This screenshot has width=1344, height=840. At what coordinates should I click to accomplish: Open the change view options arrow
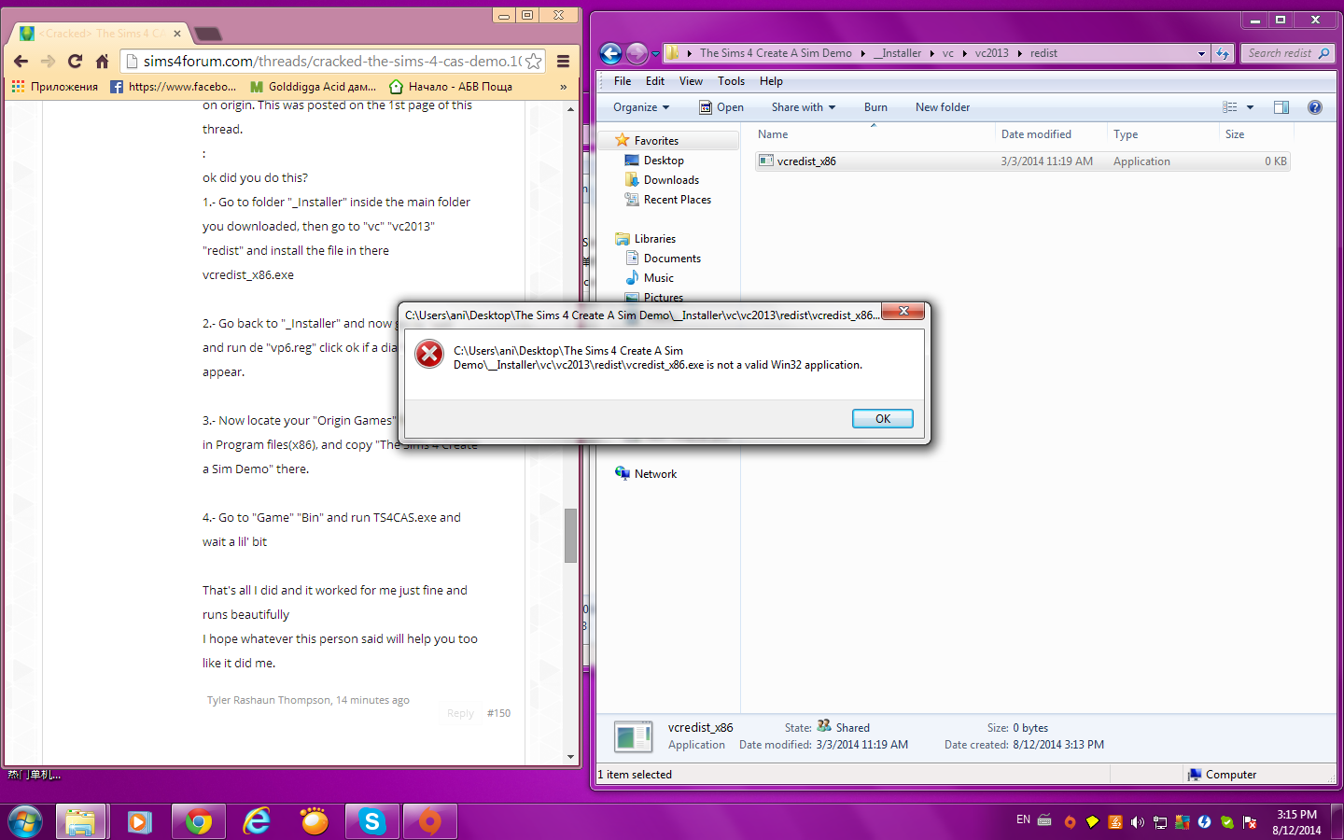click(x=1250, y=107)
